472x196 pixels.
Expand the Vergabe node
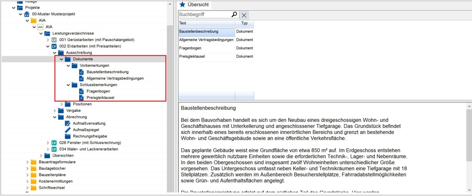tap(55, 110)
